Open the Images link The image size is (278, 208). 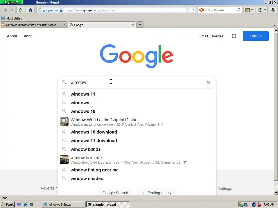click(x=217, y=36)
